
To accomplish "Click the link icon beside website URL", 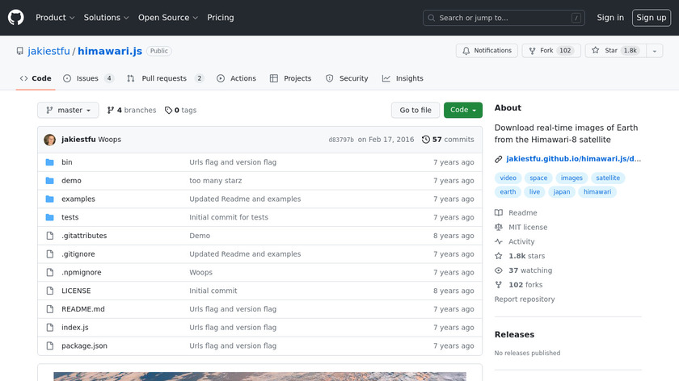I will pyautogui.click(x=499, y=159).
